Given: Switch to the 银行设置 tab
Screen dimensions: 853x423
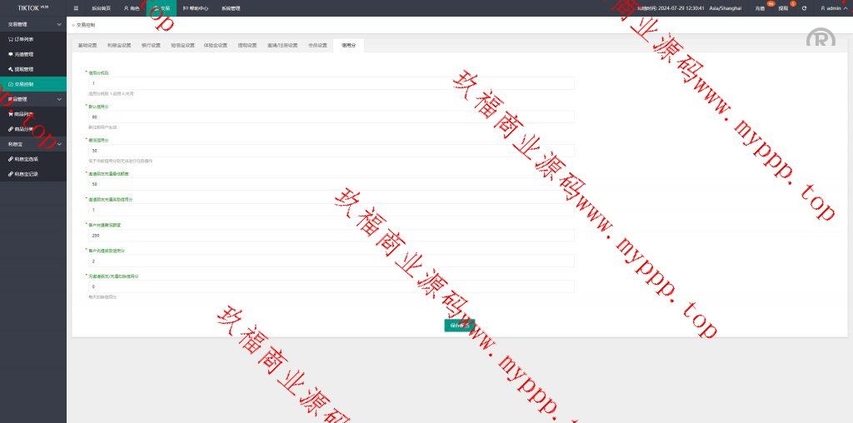Looking at the screenshot, I should [x=151, y=46].
